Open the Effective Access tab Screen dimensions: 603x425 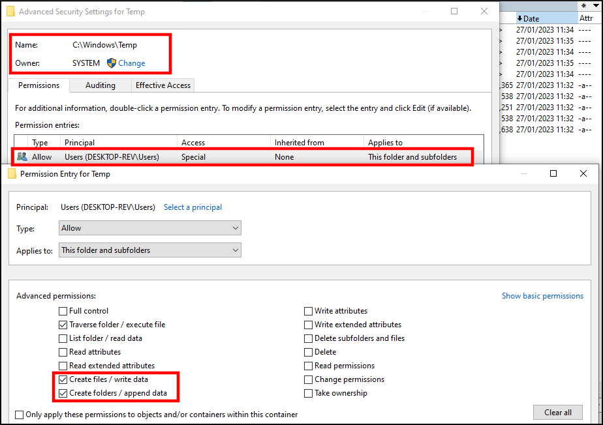click(x=162, y=85)
